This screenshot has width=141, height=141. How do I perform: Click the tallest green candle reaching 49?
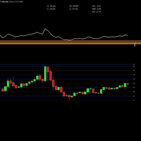45,74
